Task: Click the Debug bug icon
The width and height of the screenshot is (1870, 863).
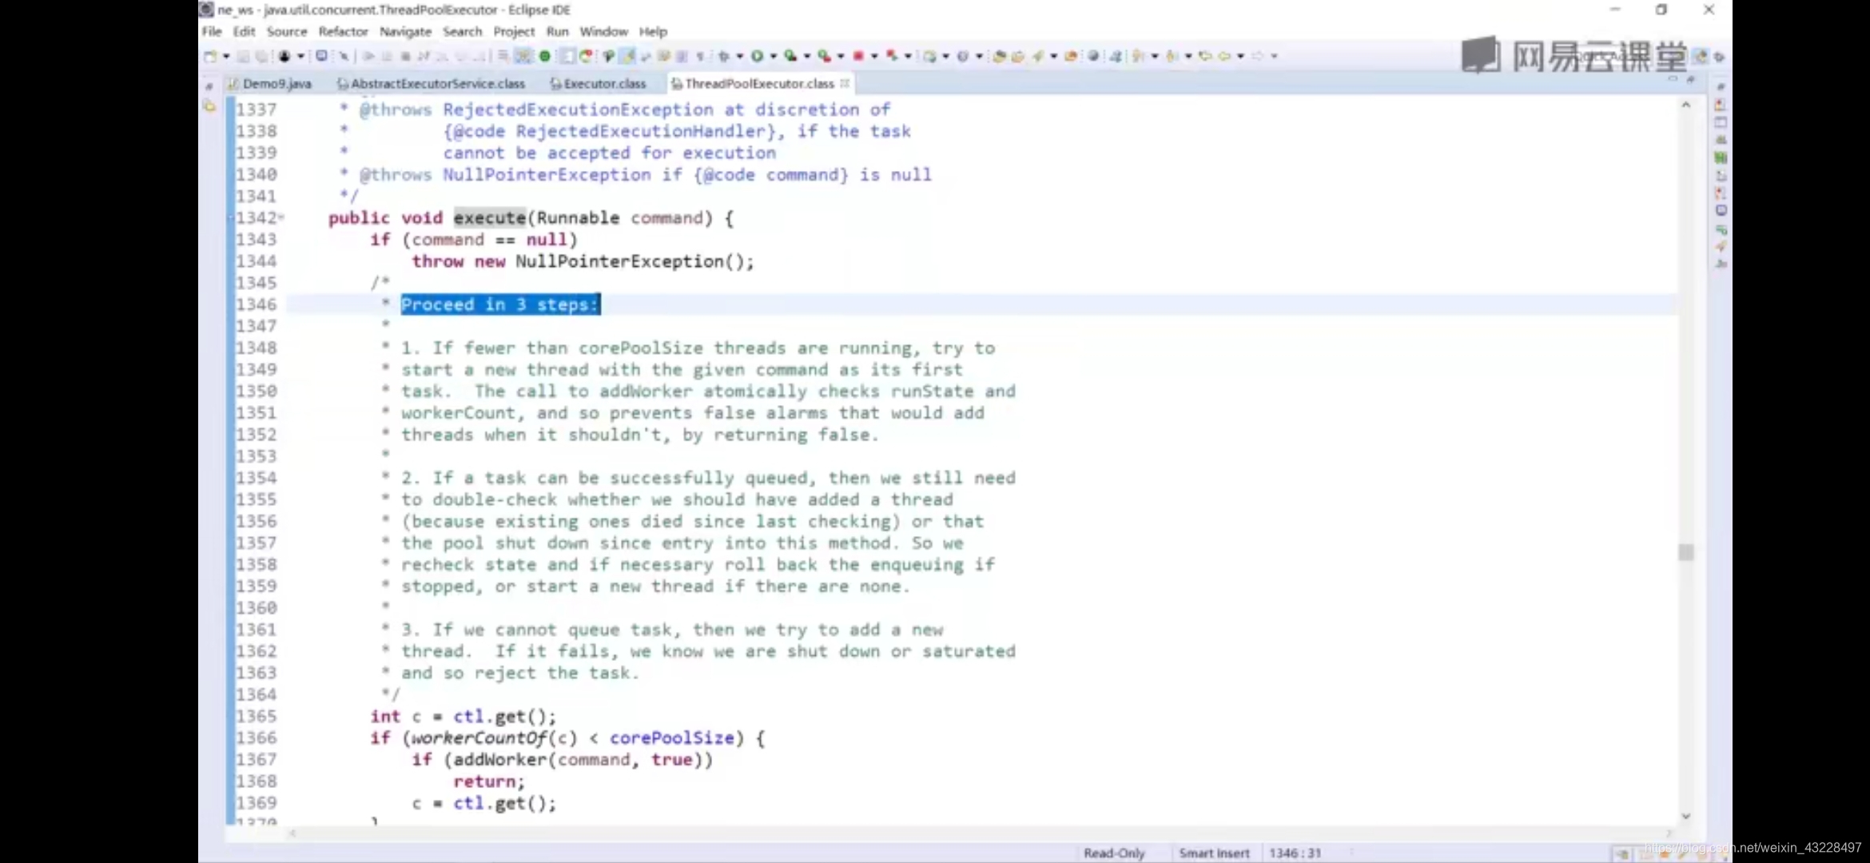Action: point(724,56)
